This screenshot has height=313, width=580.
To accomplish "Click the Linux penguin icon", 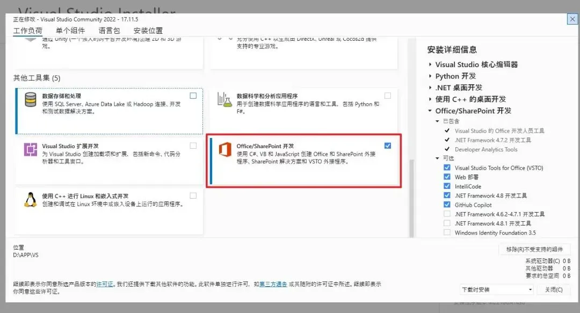I will [x=30, y=200].
